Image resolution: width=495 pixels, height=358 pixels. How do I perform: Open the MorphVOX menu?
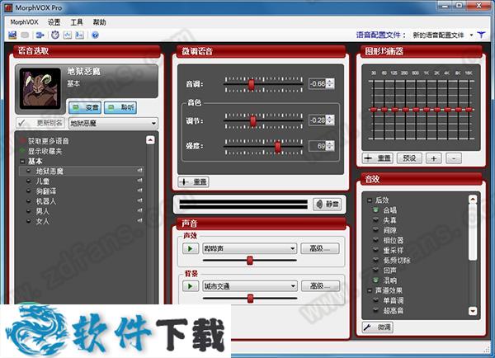pyautogui.click(x=24, y=22)
